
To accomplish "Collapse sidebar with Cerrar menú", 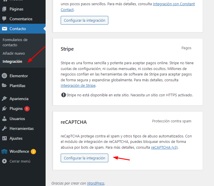I will click(x=23, y=161).
